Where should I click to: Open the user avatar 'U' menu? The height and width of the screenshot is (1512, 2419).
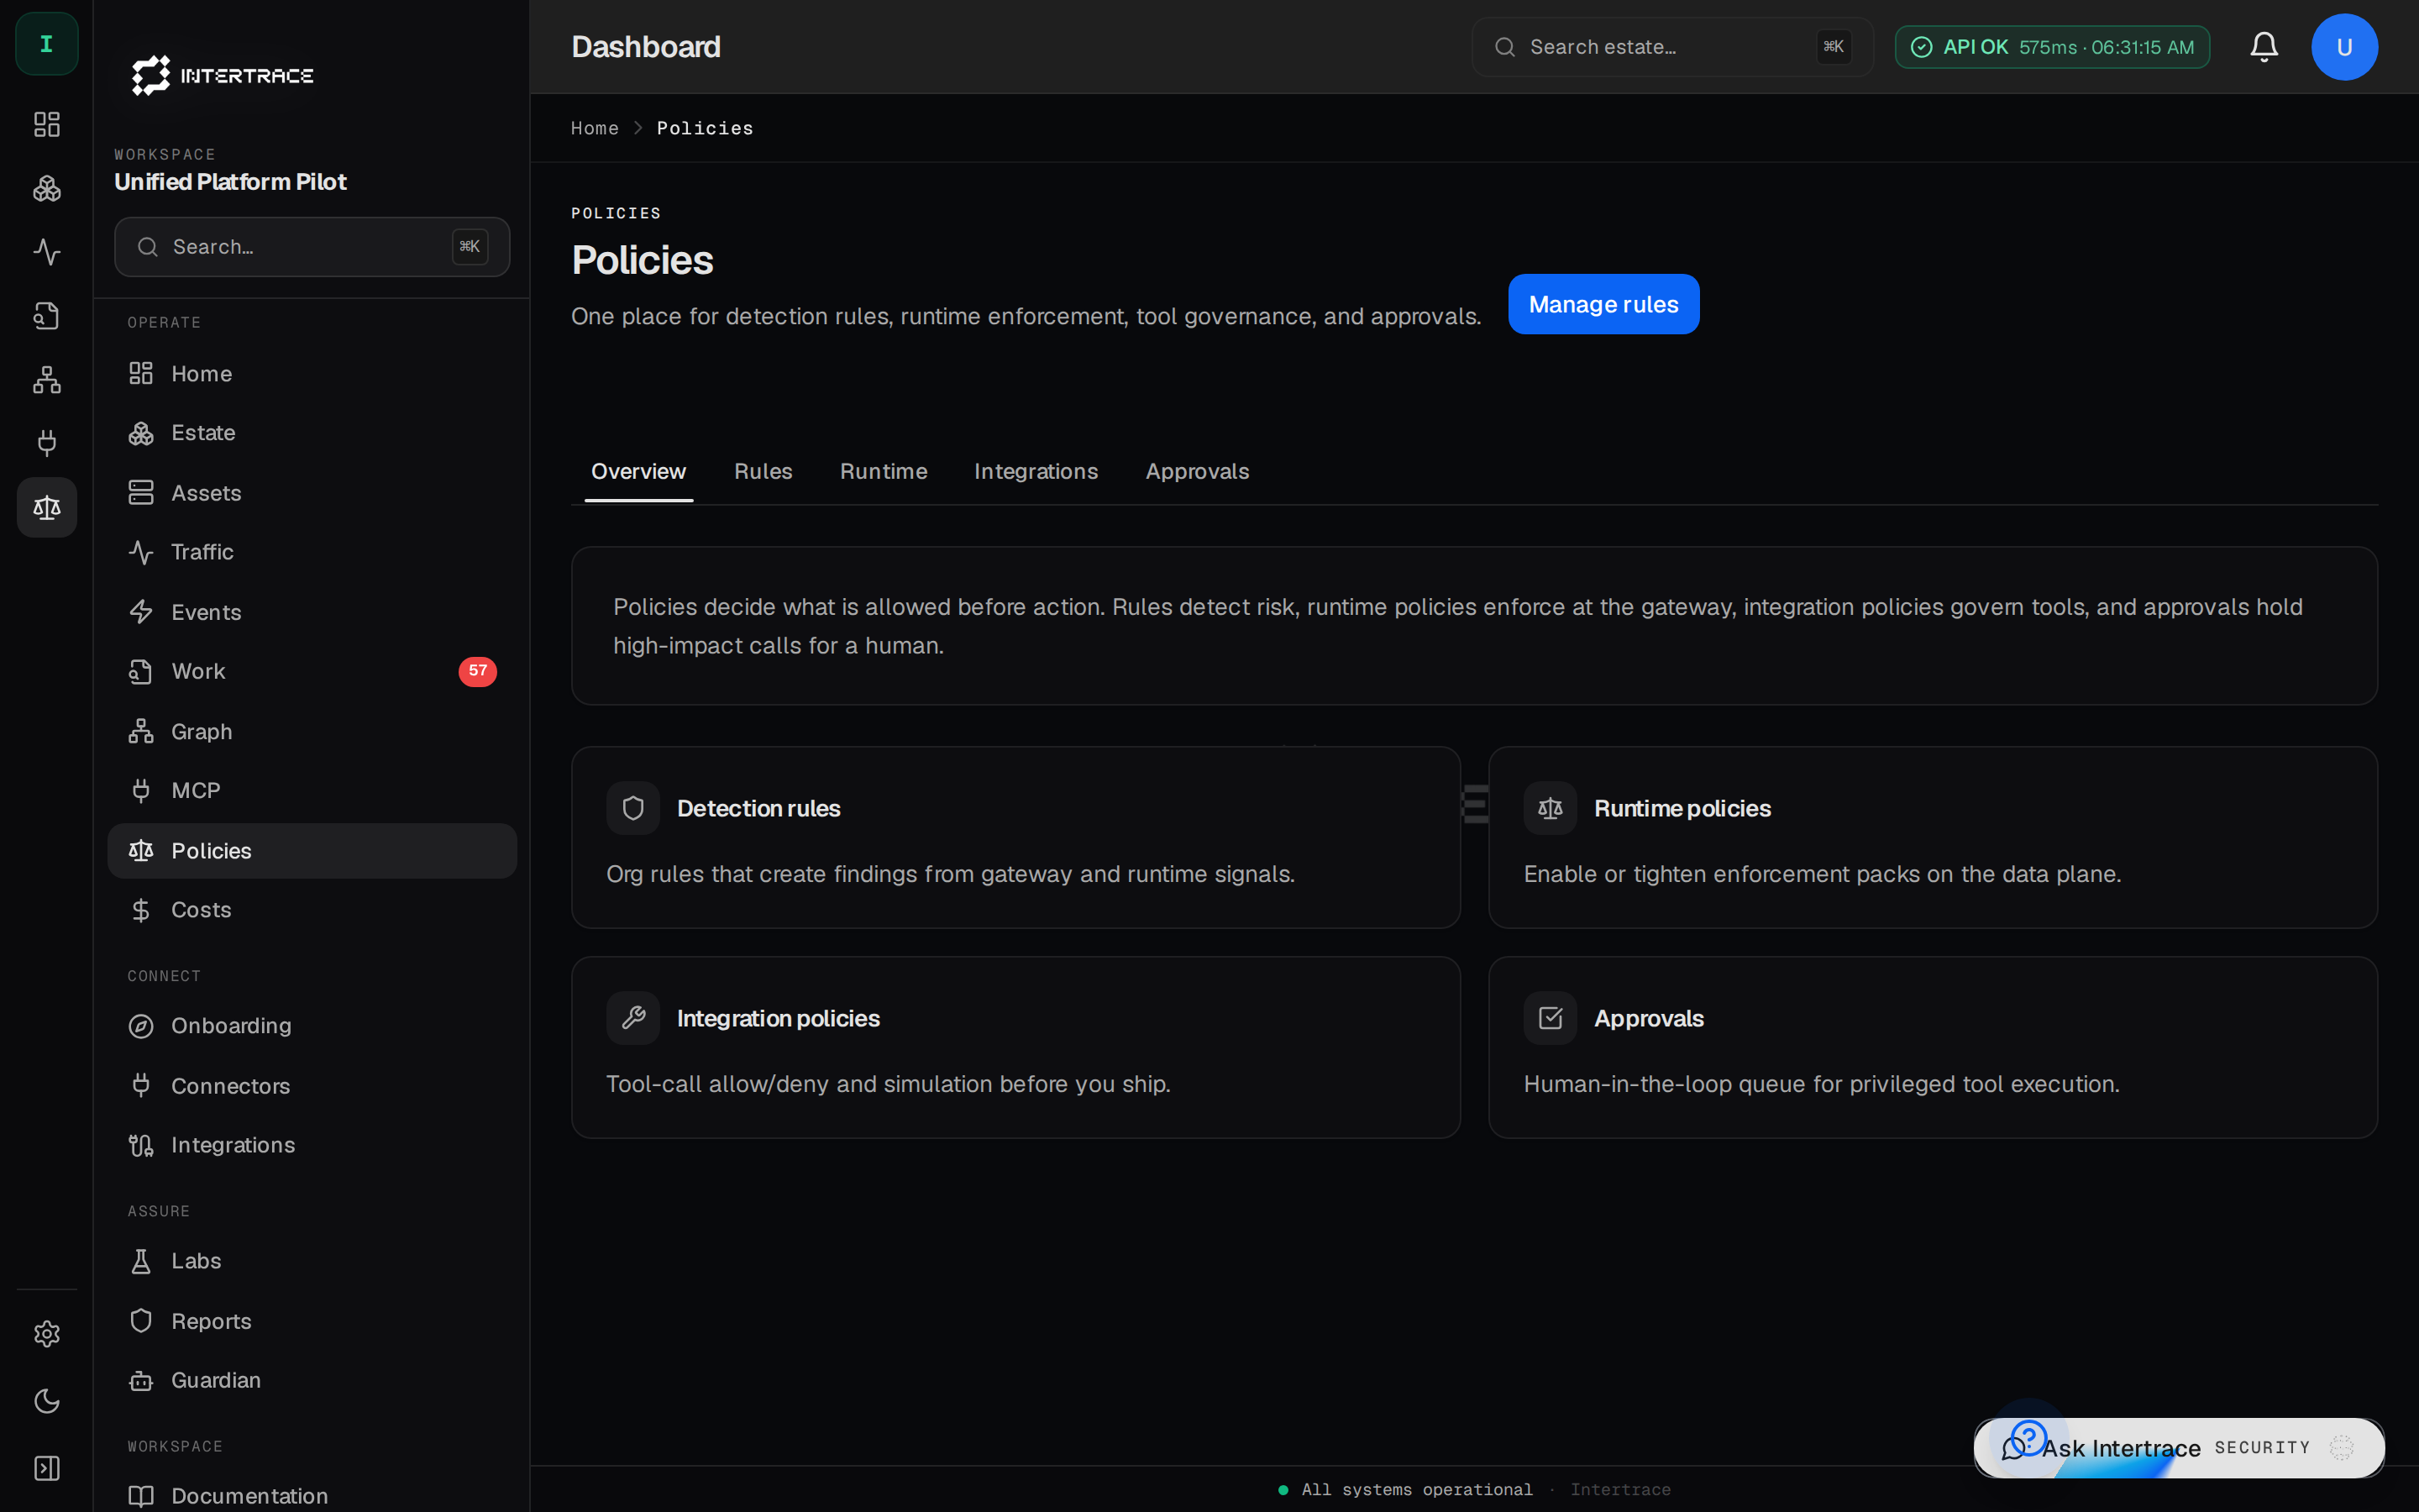(x=2344, y=47)
